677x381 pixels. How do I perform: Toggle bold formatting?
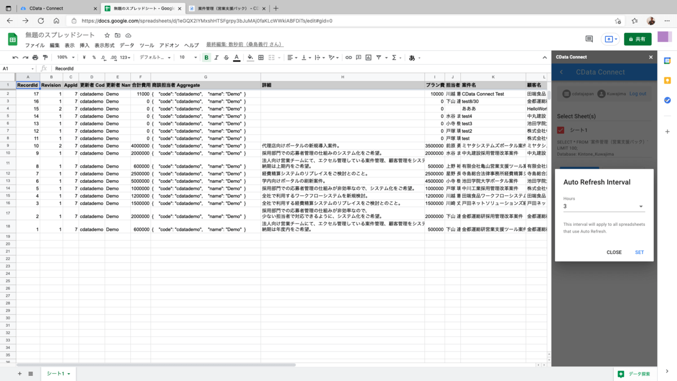206,58
